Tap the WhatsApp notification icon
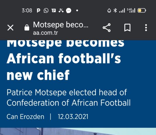 point(46,11)
